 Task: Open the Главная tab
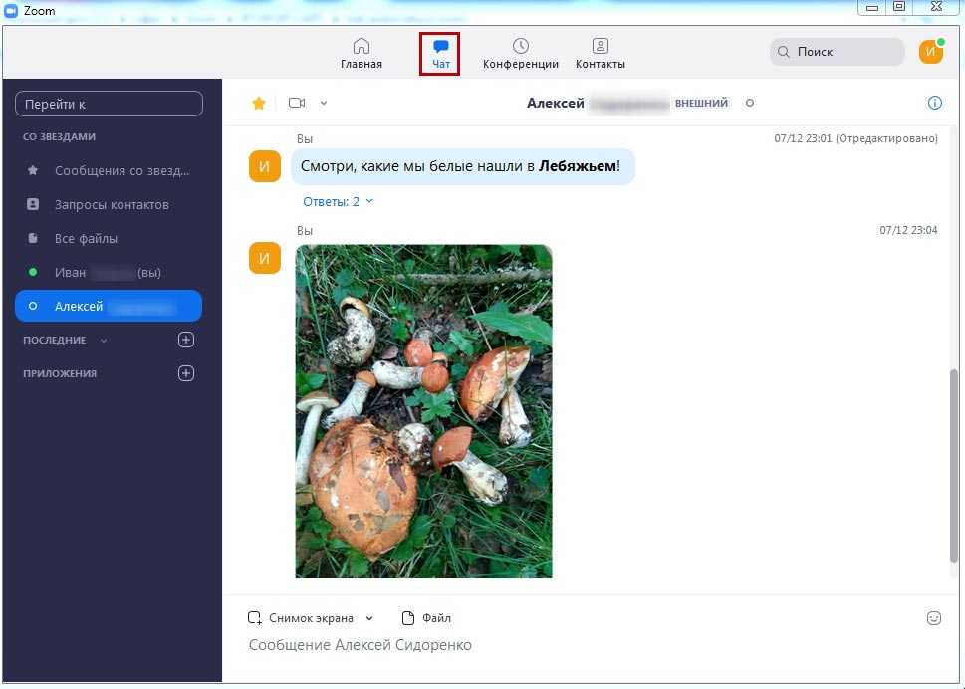[361, 54]
